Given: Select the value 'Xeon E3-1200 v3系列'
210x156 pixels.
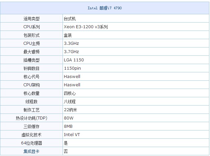Looking at the screenshot, I should [x=86, y=27].
